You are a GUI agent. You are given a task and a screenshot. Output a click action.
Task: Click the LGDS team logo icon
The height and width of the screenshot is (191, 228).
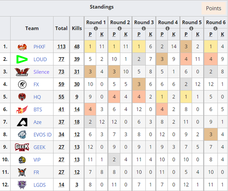[22, 185]
